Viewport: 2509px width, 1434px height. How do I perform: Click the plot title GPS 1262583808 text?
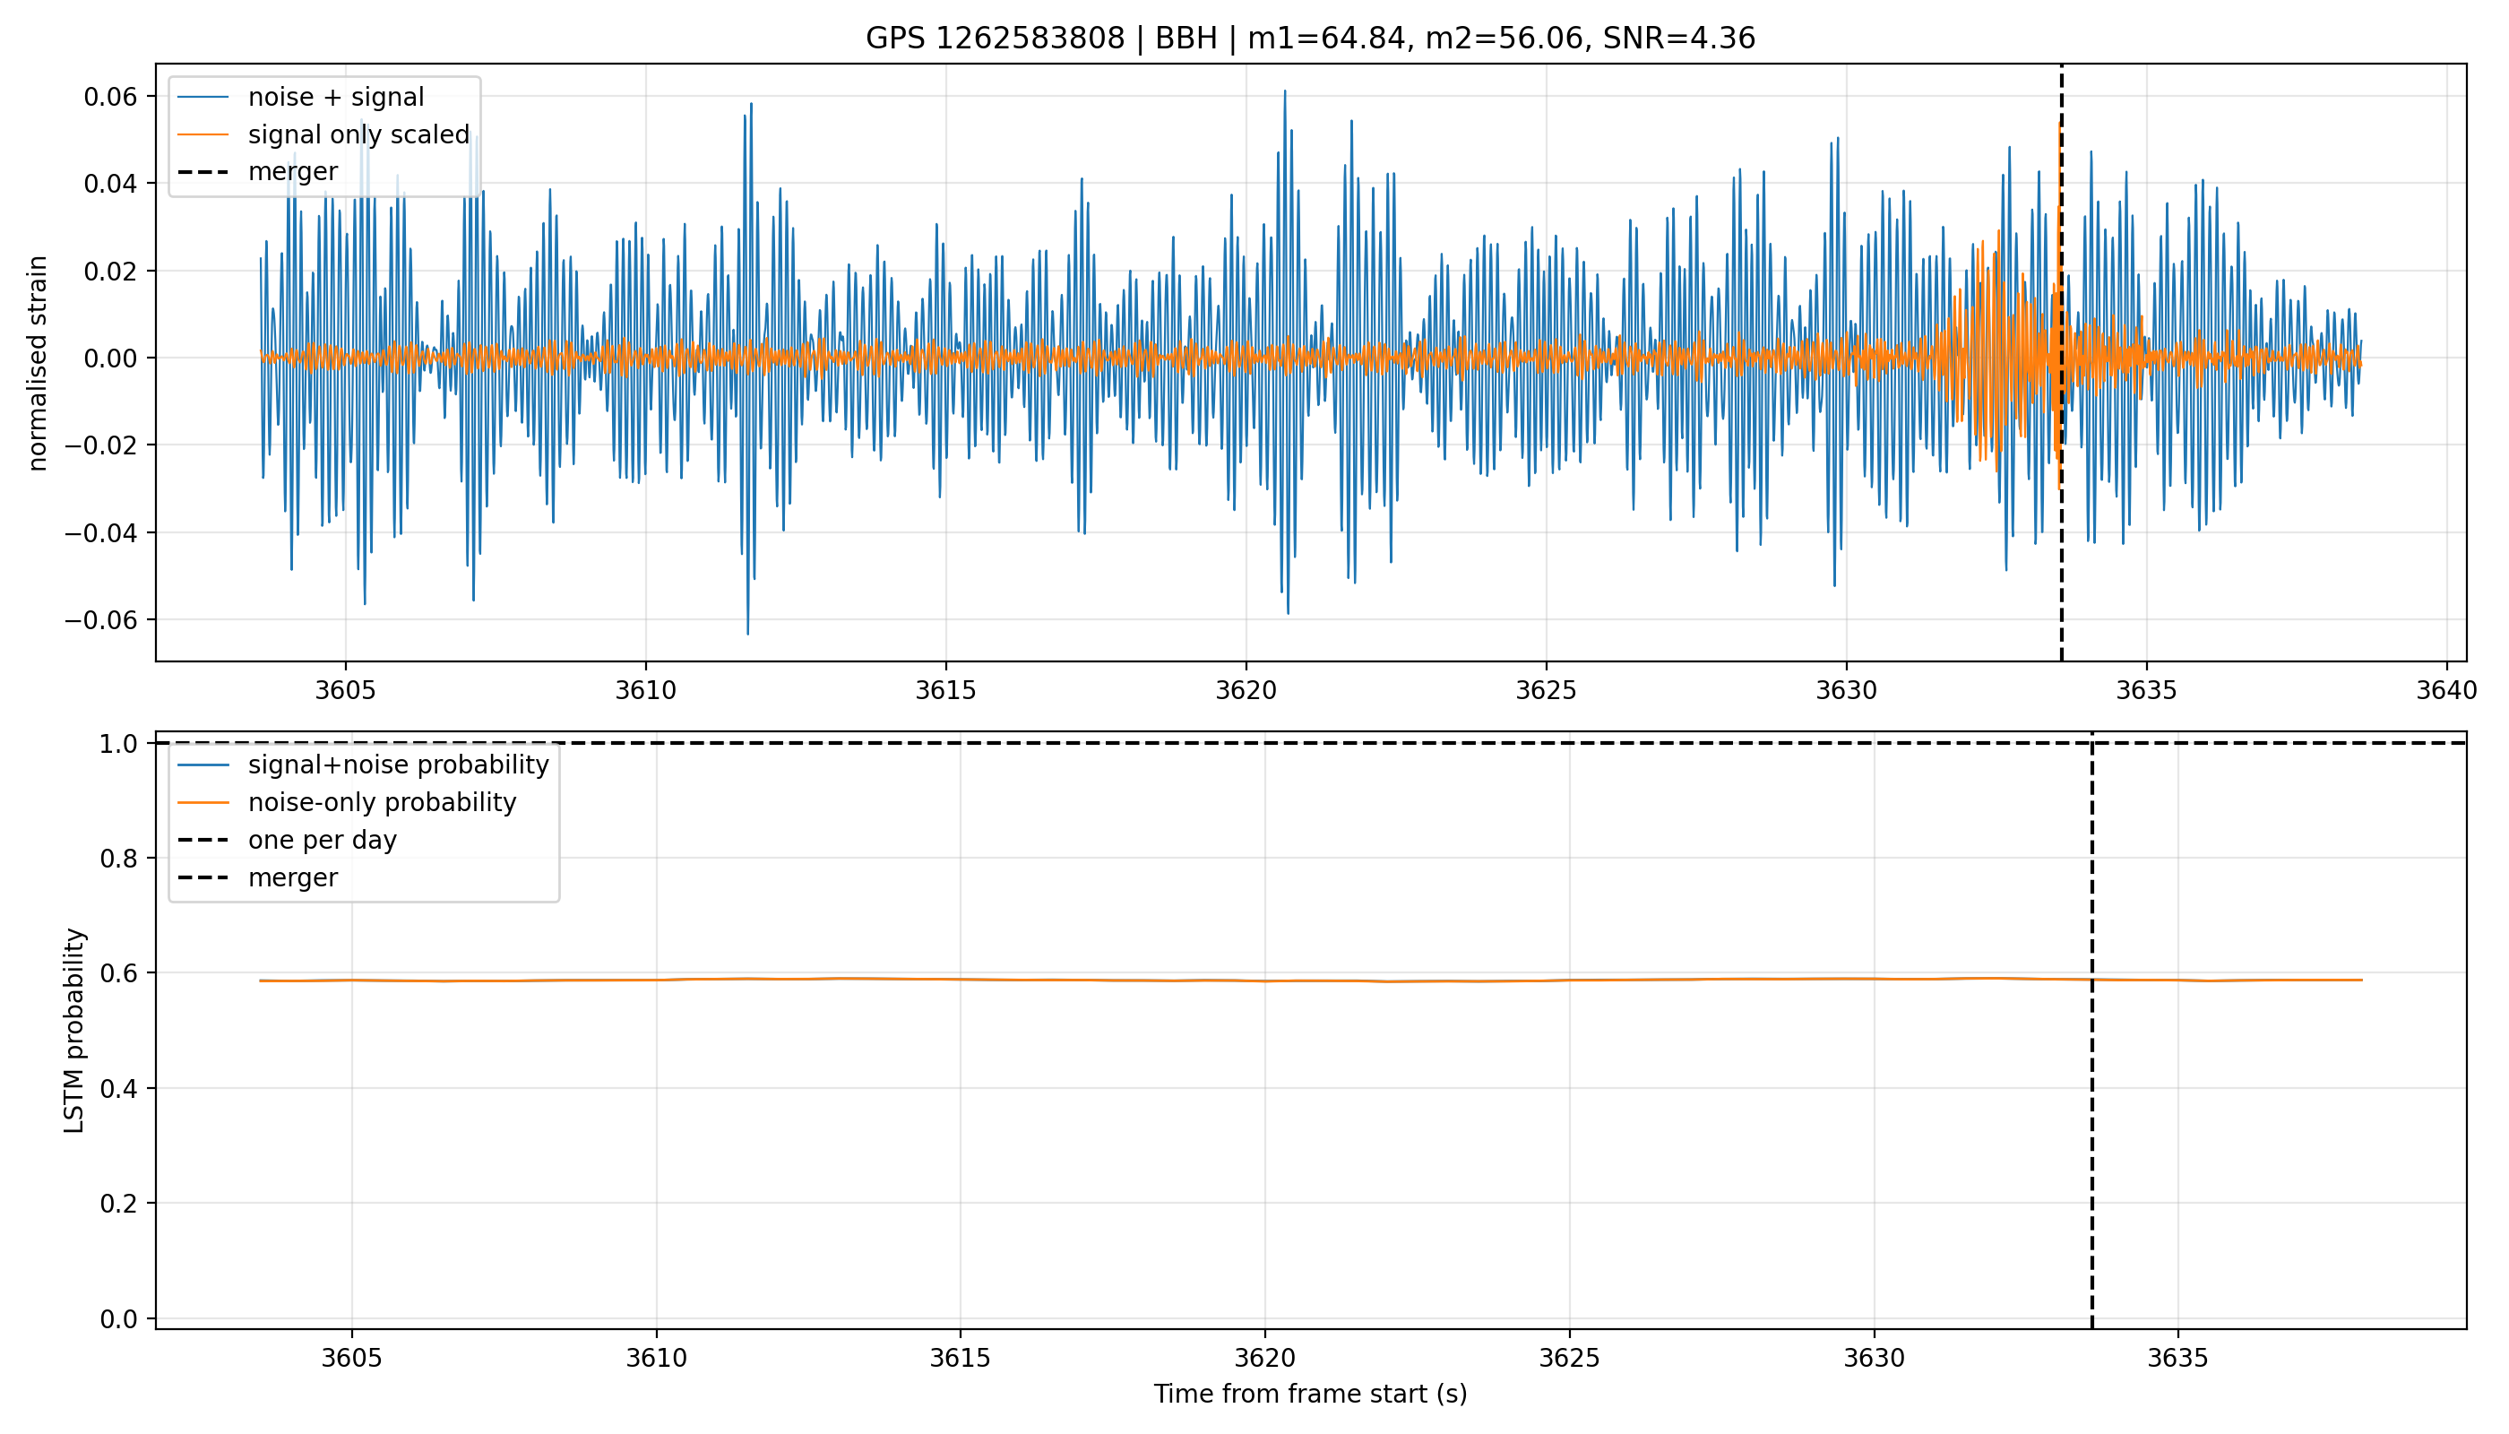(x=995, y=39)
